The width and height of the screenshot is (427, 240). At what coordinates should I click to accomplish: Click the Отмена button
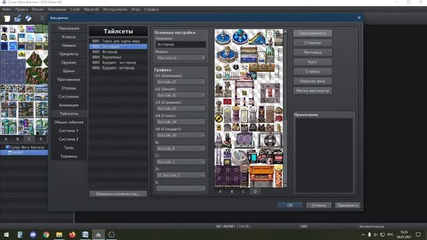point(319,205)
